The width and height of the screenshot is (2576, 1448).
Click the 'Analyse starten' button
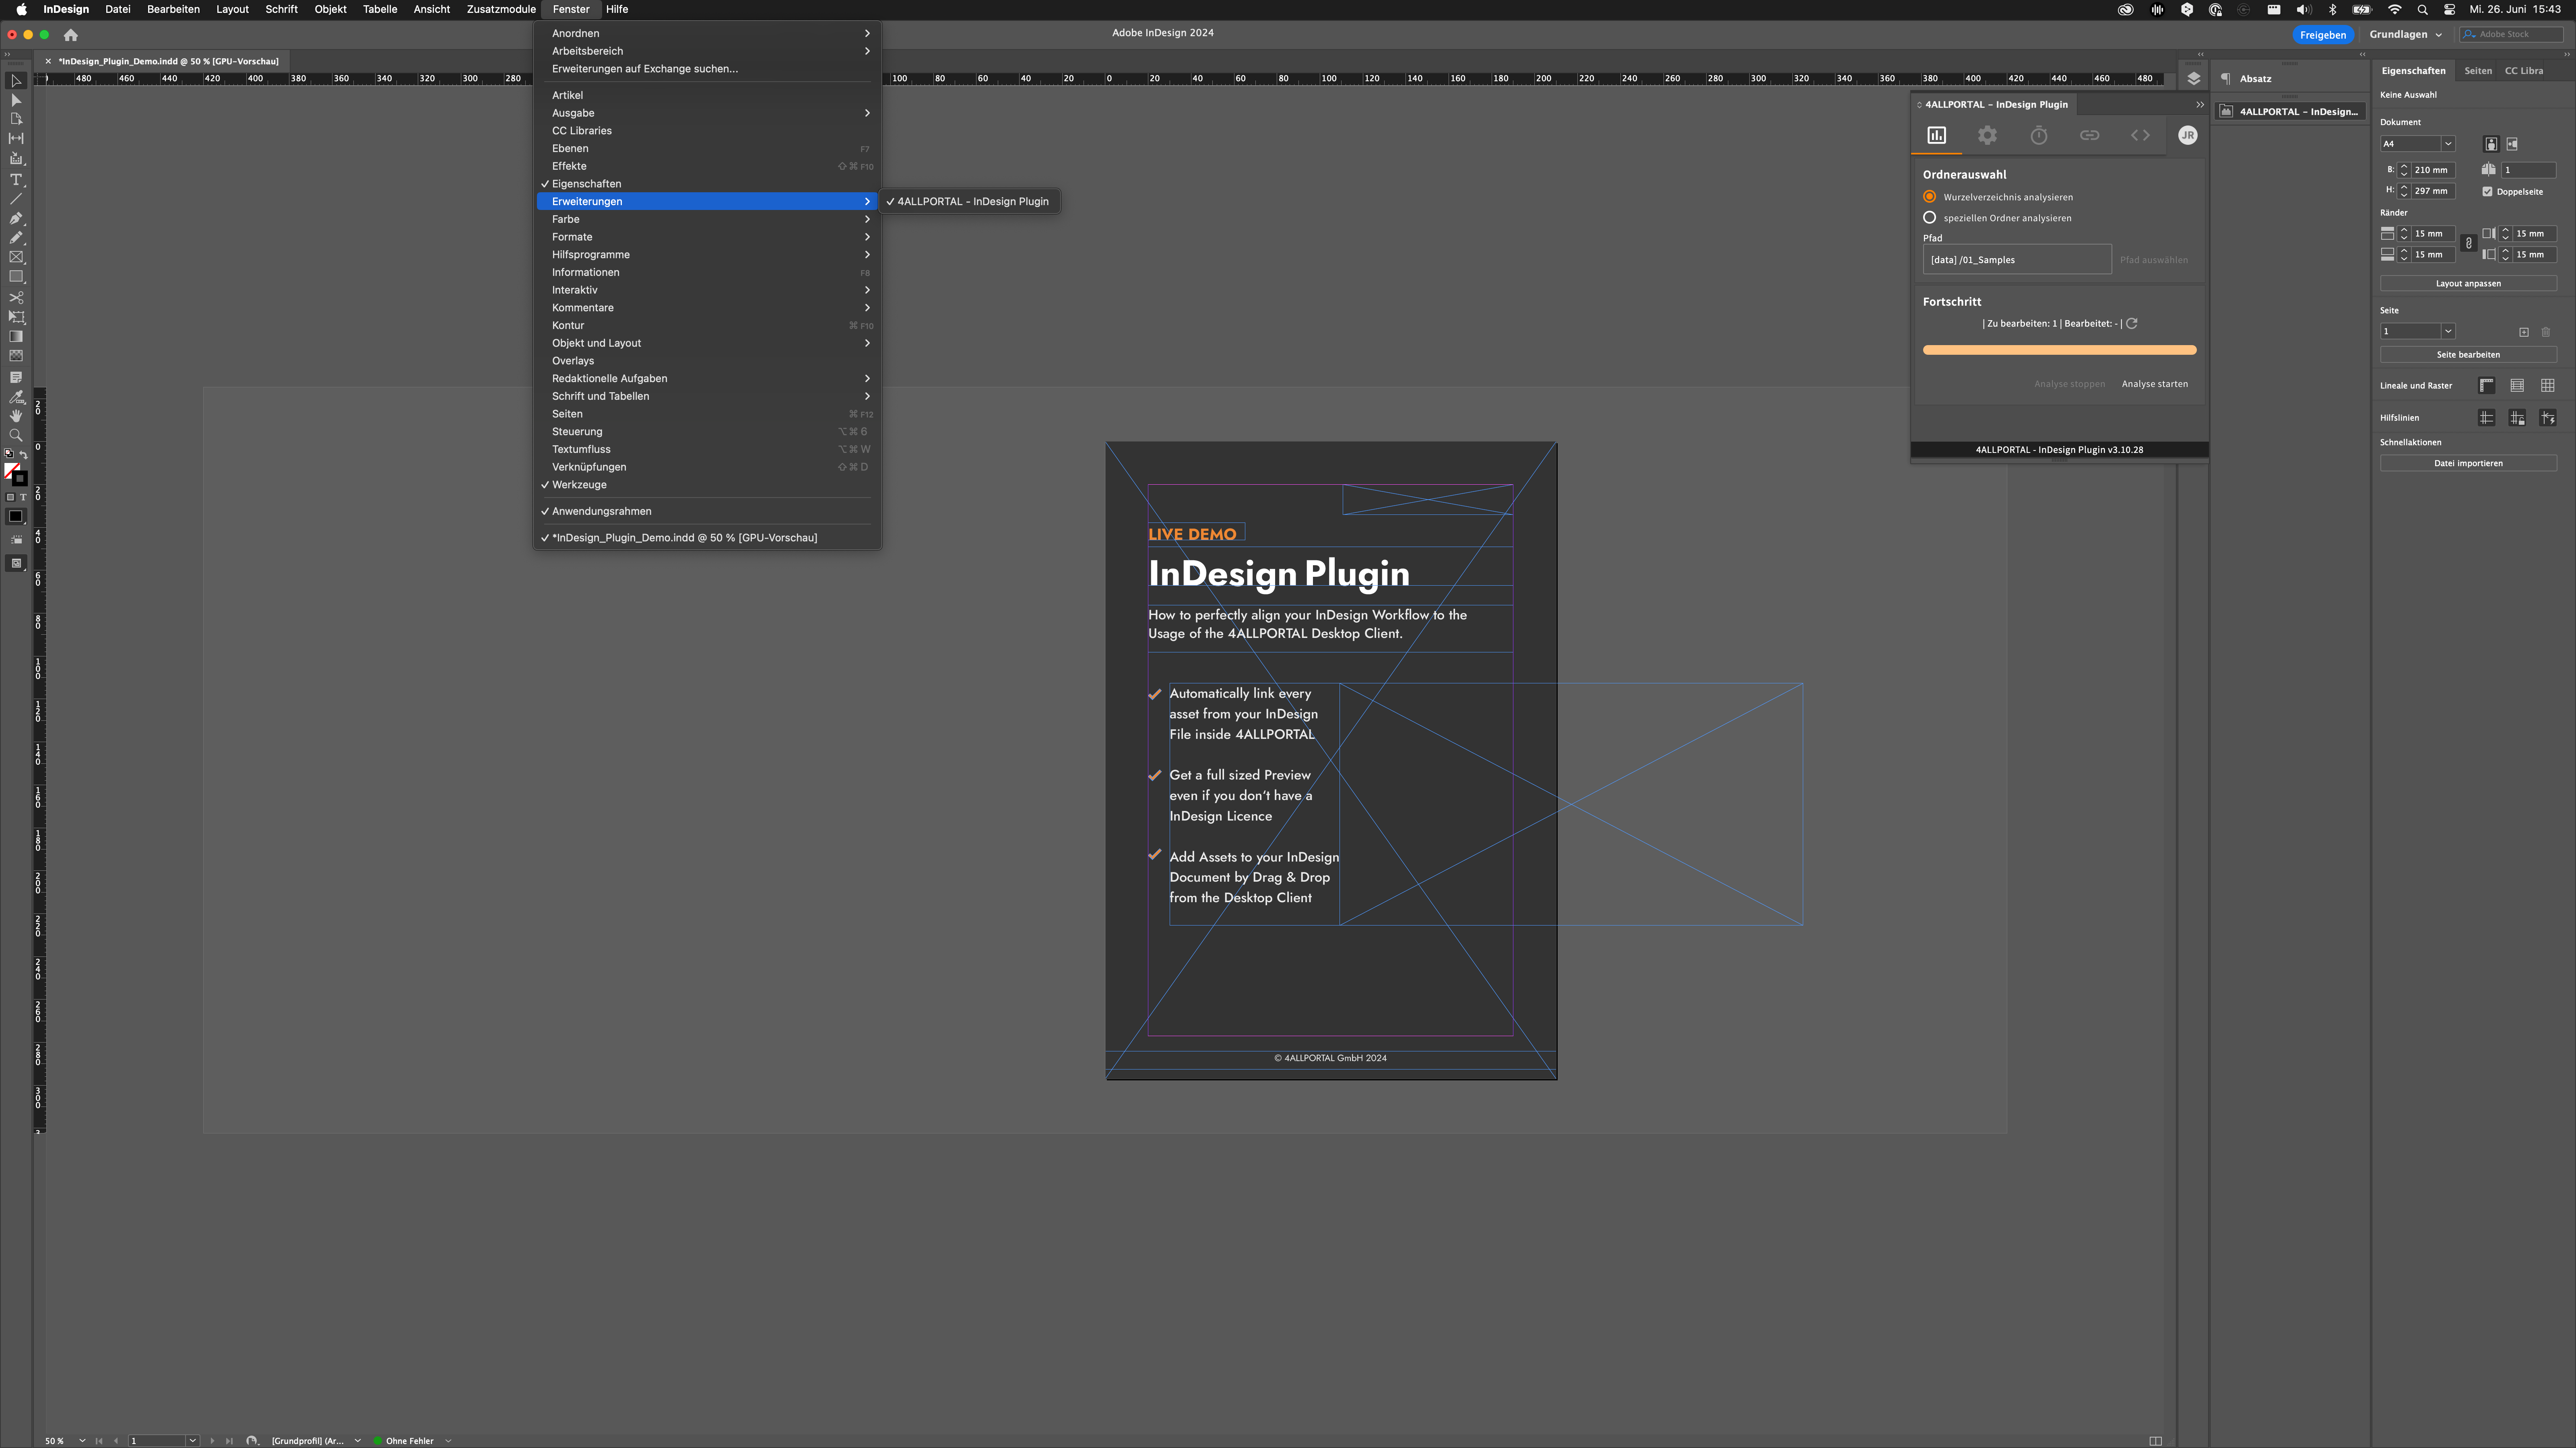coord(2154,384)
